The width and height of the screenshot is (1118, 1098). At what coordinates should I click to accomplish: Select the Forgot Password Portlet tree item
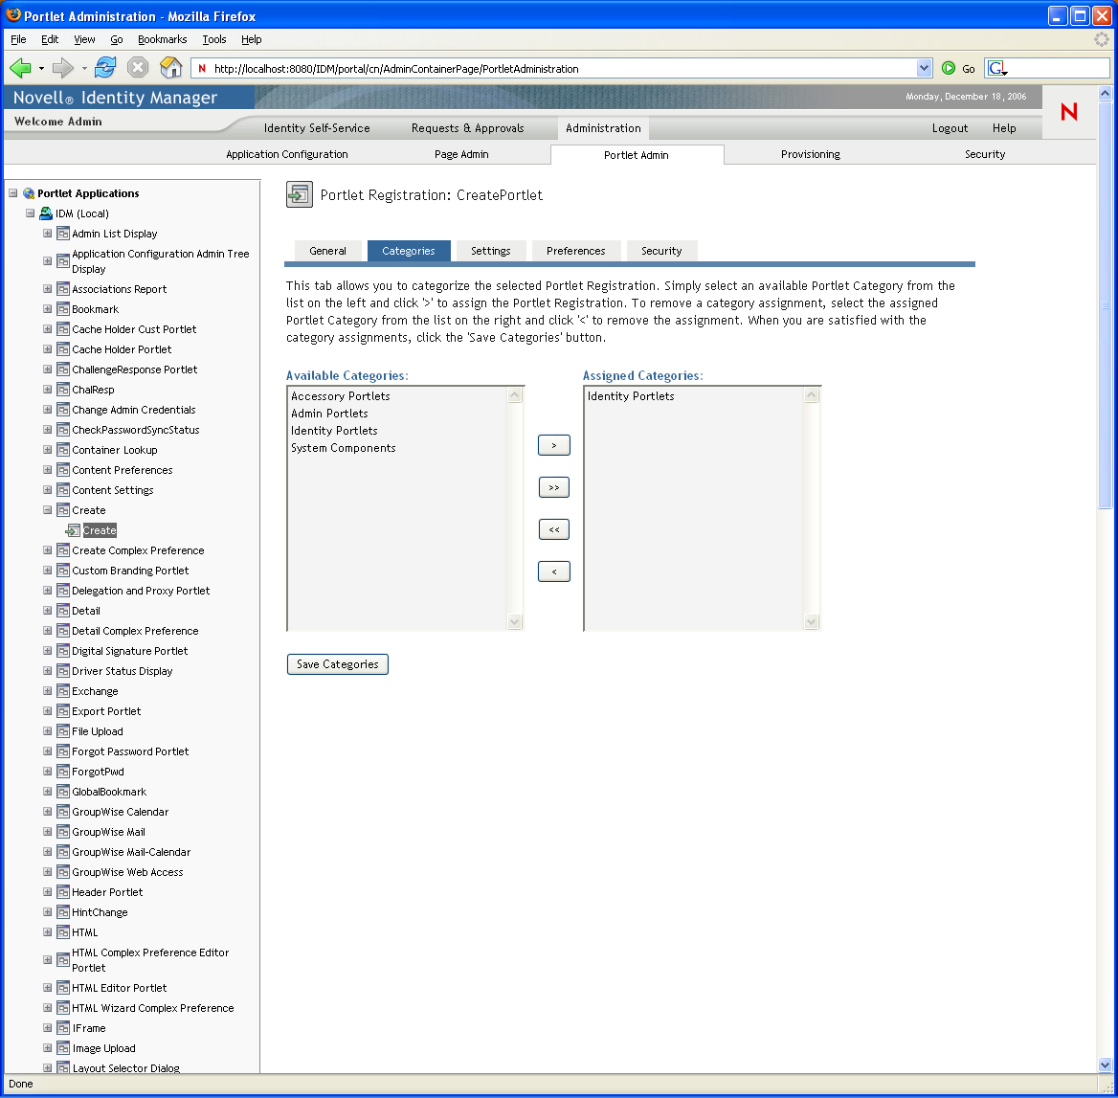pos(130,751)
